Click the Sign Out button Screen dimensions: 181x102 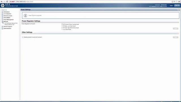pos(177,5)
